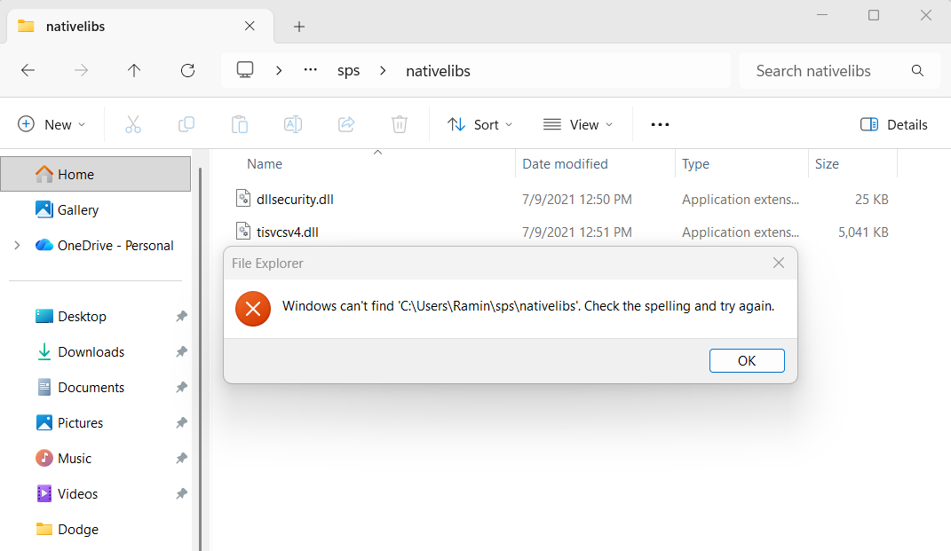Select nativelibs breadcrumb in address bar
The width and height of the screenshot is (951, 551).
(438, 71)
